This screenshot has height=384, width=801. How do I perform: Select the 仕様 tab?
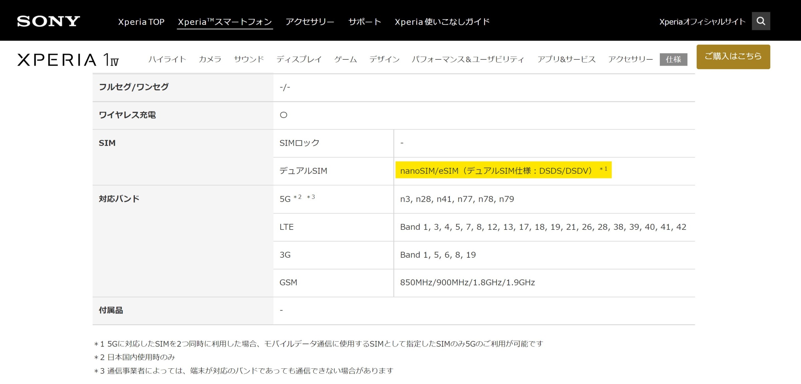tap(673, 59)
